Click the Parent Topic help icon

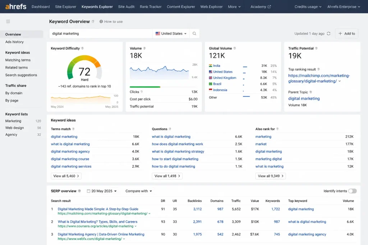click(310, 92)
